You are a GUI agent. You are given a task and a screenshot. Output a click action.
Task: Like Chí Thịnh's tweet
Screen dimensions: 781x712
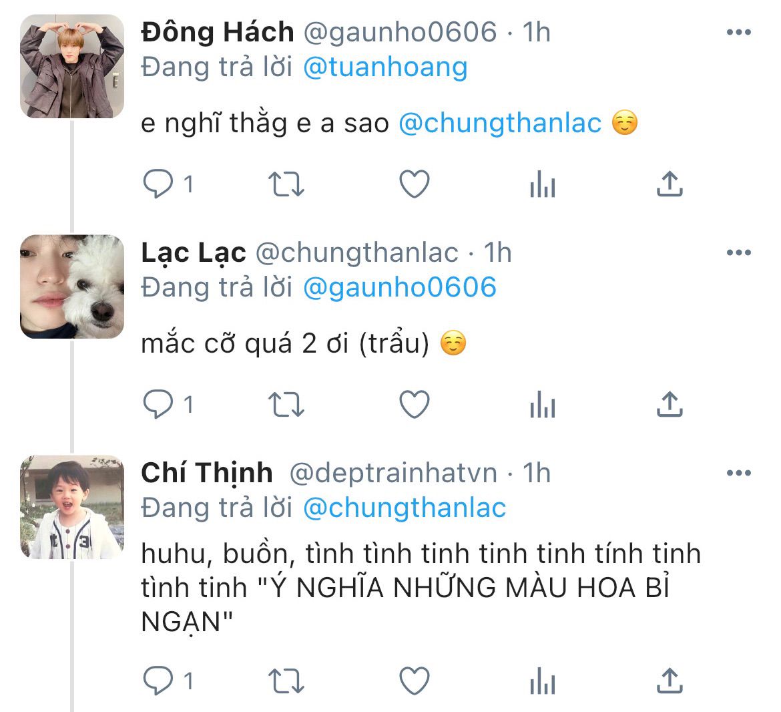(414, 681)
